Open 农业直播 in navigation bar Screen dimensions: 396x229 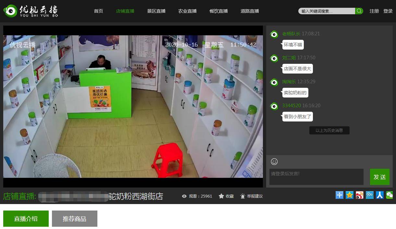pos(187,11)
